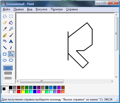Choose outline with fill shape style

click(8, 73)
